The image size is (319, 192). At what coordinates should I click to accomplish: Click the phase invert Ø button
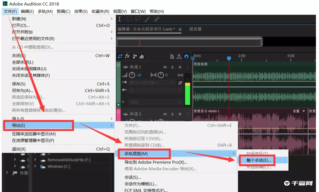[x=180, y=83]
